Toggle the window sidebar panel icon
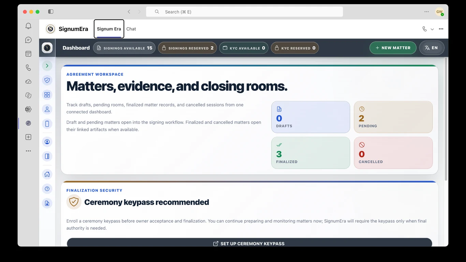Screen dimensions: 466x262 51,12
